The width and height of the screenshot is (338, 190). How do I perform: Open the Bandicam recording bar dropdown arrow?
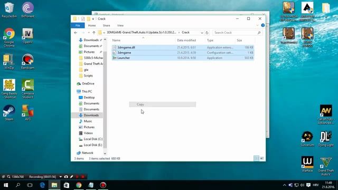click(61, 177)
